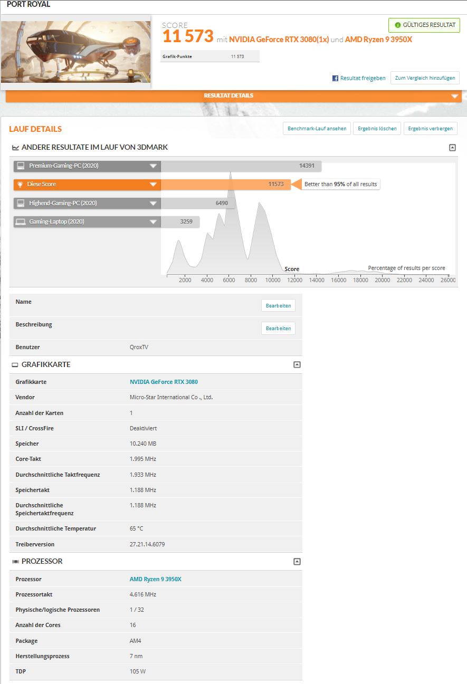The width and height of the screenshot is (467, 684).
Task: Click the chart icon next to Andere Resultate
Action: click(15, 148)
